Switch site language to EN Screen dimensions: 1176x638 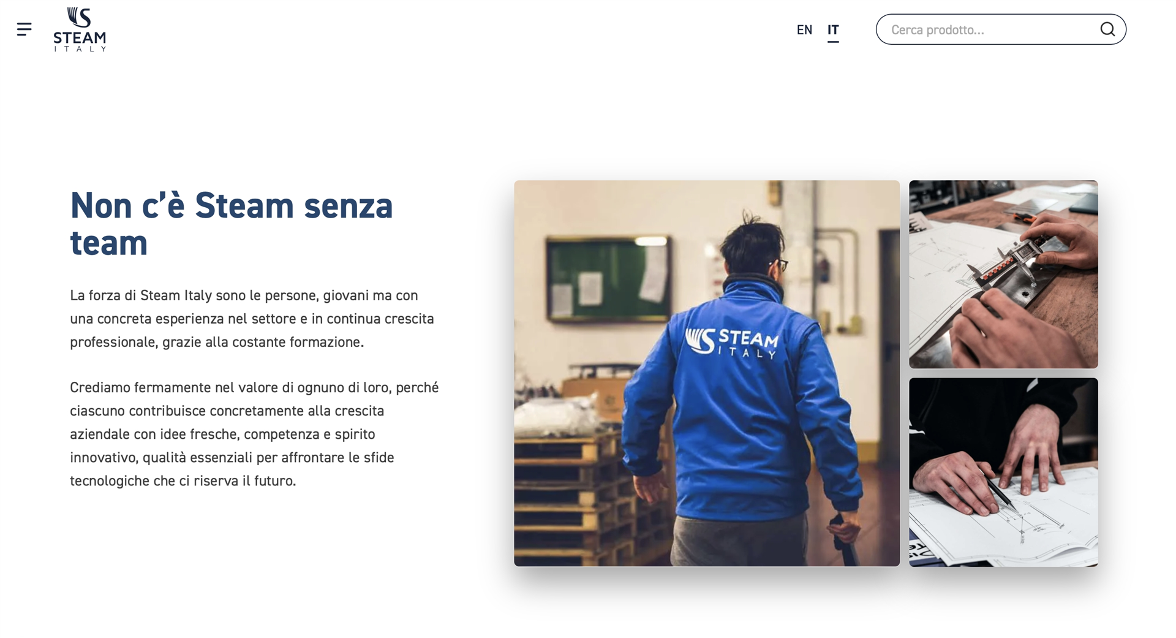tap(804, 30)
